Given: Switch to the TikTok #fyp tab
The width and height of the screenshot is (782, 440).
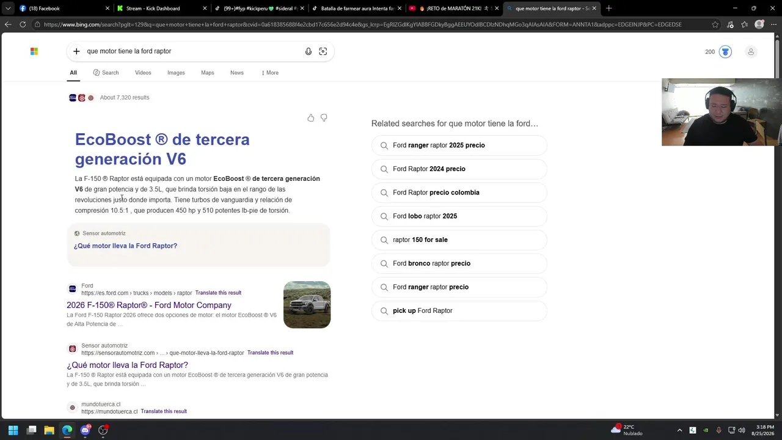Looking at the screenshot, I should click(x=259, y=9).
